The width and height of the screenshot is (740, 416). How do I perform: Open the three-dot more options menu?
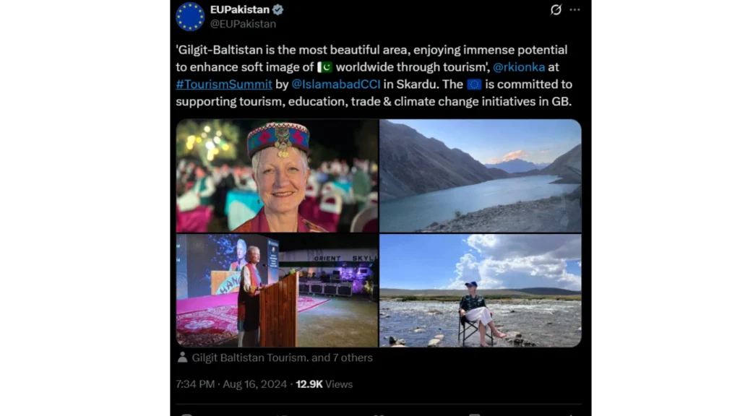click(x=575, y=10)
